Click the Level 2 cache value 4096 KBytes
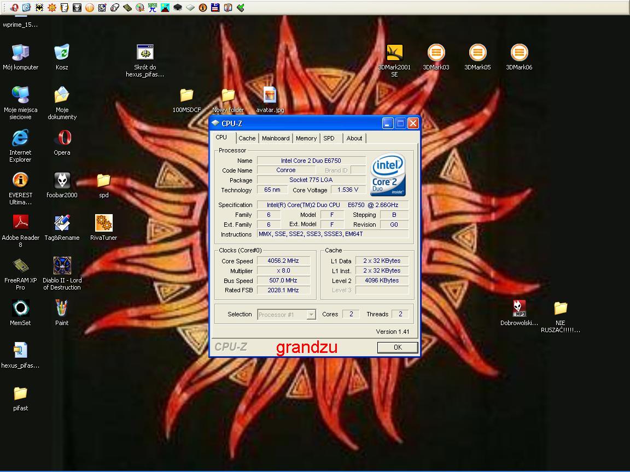 [x=382, y=281]
